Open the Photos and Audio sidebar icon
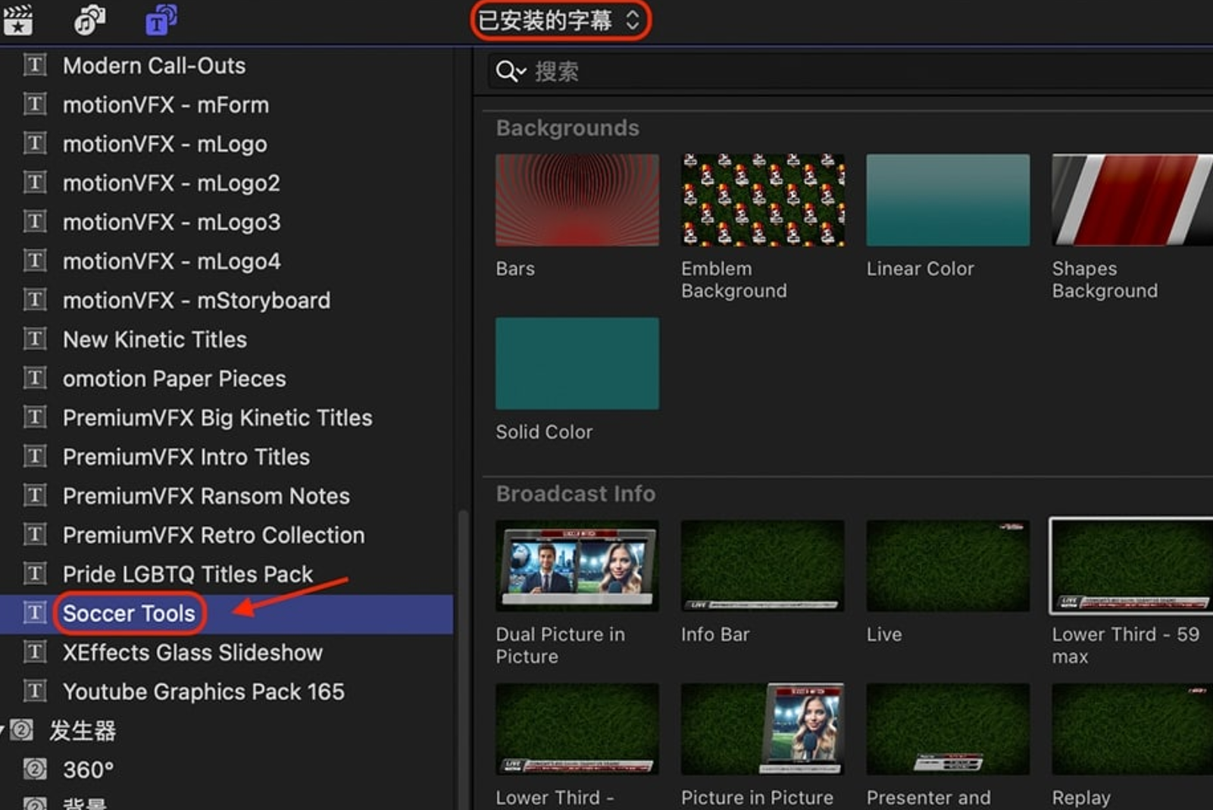Screen dimensions: 1213x810 pos(89,20)
